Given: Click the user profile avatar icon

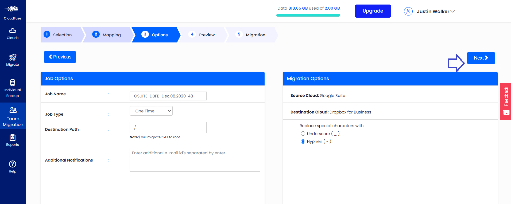Looking at the screenshot, I should (408, 11).
